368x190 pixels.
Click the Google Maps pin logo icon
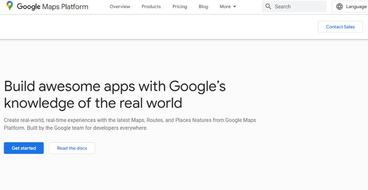pyautogui.click(x=10, y=6)
